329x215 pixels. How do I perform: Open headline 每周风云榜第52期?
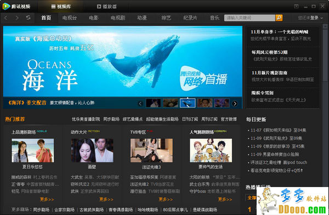click(x=269, y=52)
